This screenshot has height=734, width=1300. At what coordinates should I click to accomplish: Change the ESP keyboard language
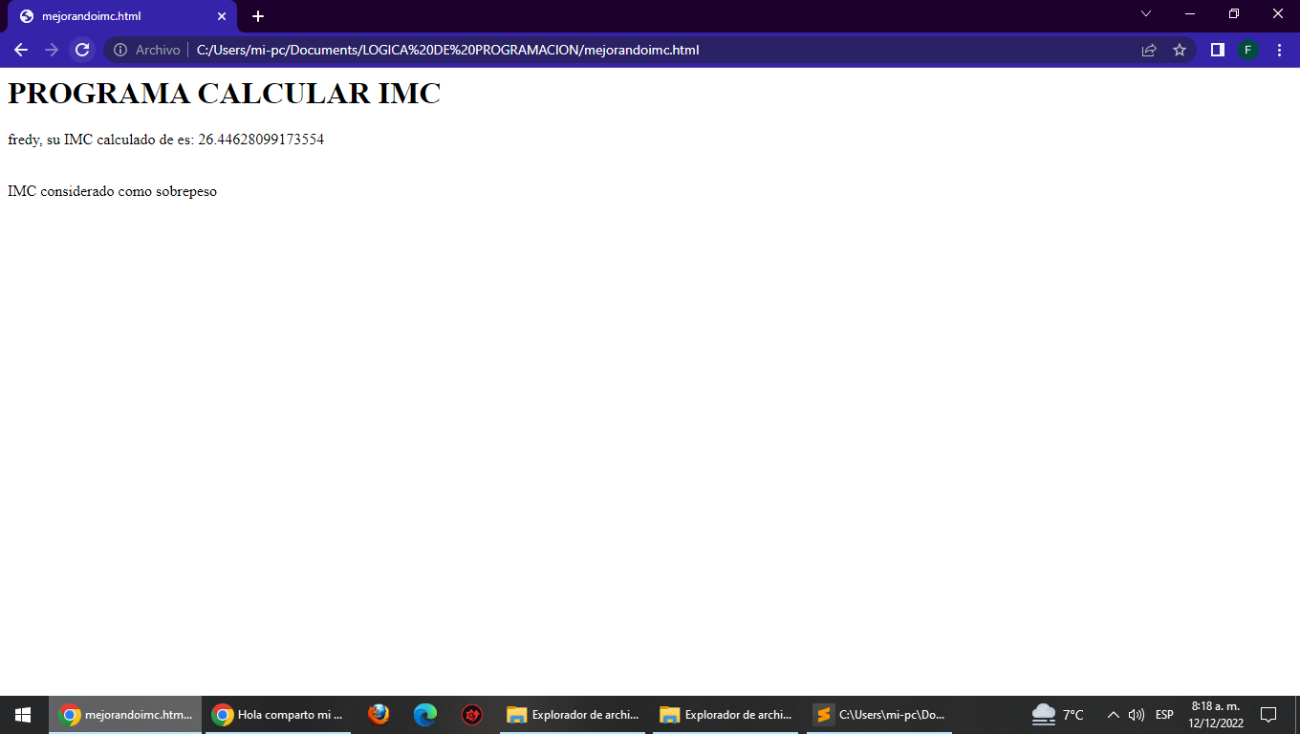1164,715
